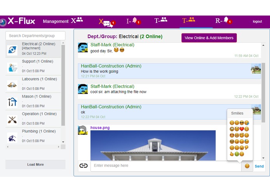Focus the Search Departments/group field
This screenshot has width=270, height=192.
[35, 36]
